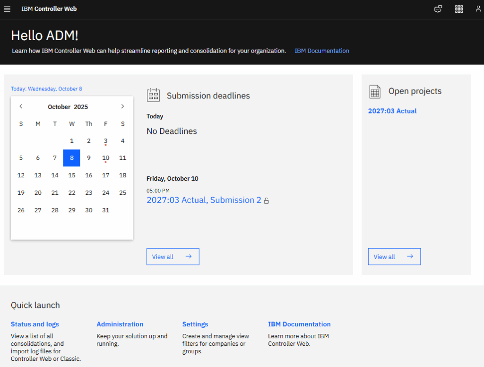The width and height of the screenshot is (484, 367).
Task: Open the app switcher grid icon
Action: [x=458, y=9]
